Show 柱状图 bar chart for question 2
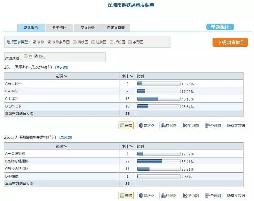The image size is (254, 201). (169, 195)
